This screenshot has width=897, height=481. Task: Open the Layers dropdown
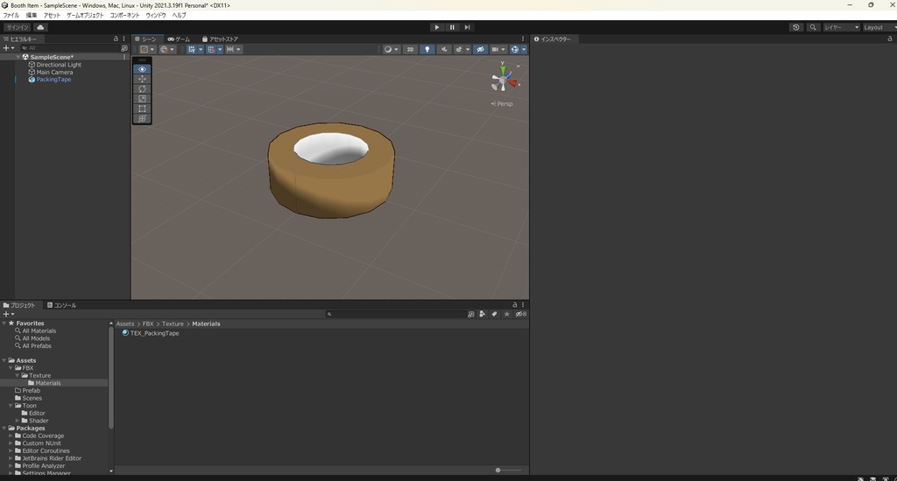(842, 27)
